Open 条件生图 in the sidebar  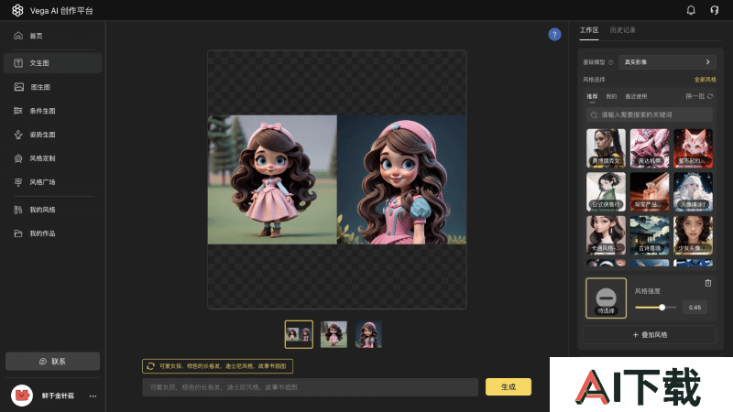point(52,111)
